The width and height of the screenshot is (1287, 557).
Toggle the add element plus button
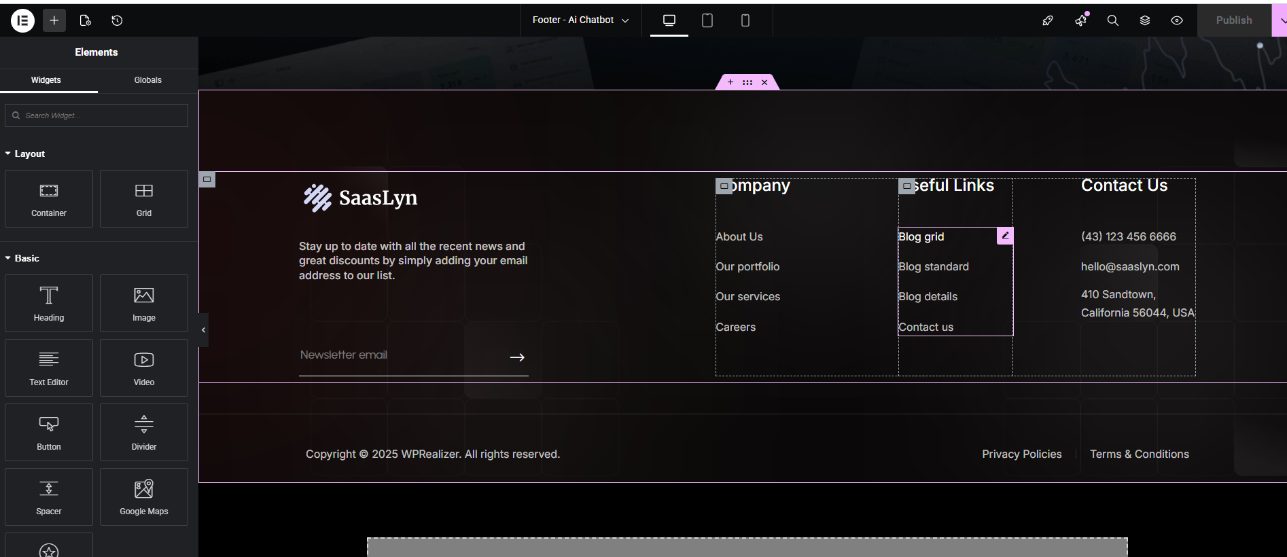pyautogui.click(x=54, y=20)
